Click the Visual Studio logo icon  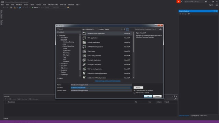coord(2,2)
